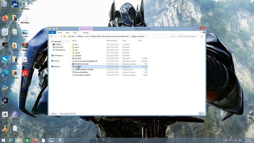
Task: Refresh the current folder view
Action: (x=174, y=37)
